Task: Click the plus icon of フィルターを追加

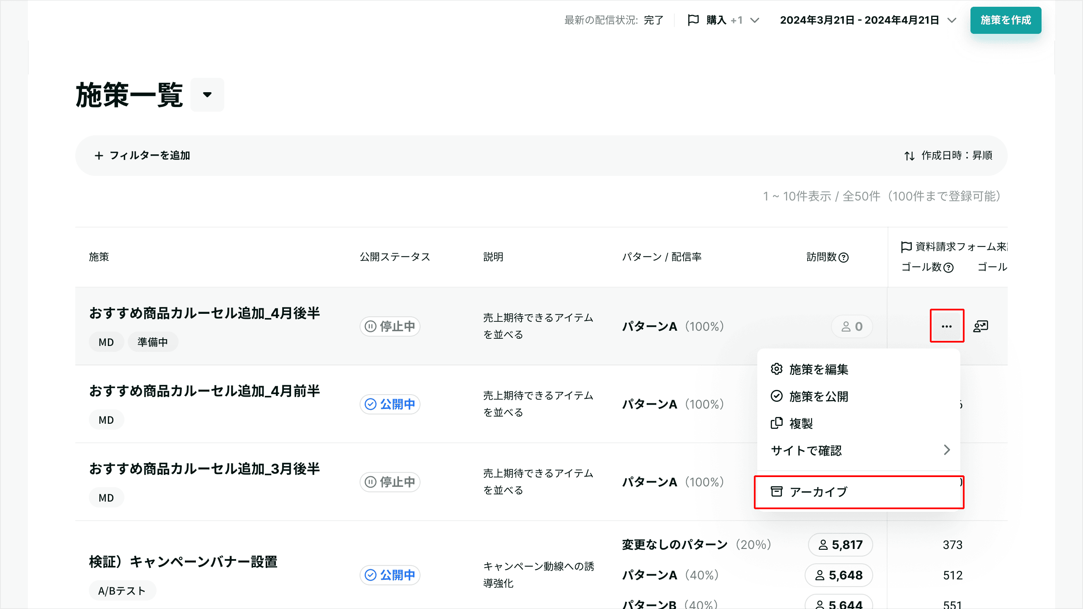Action: point(99,156)
